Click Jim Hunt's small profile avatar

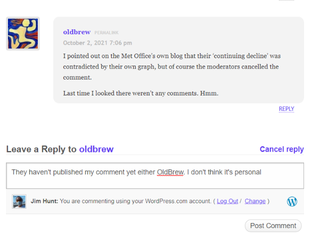pos(19,201)
